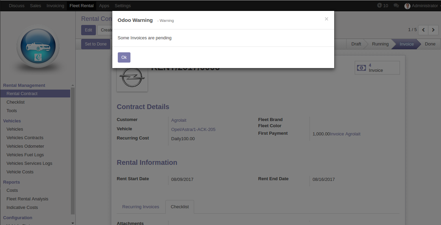Click the Opel logo image
This screenshot has height=225, width=441.
(x=132, y=78)
